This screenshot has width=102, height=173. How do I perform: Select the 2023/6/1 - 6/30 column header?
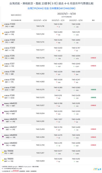tap(76, 20)
